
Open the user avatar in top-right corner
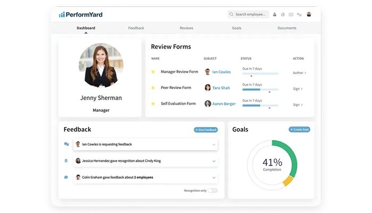click(309, 14)
